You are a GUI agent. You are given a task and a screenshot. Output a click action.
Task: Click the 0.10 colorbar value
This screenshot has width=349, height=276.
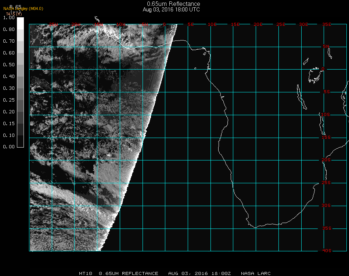[9, 135]
